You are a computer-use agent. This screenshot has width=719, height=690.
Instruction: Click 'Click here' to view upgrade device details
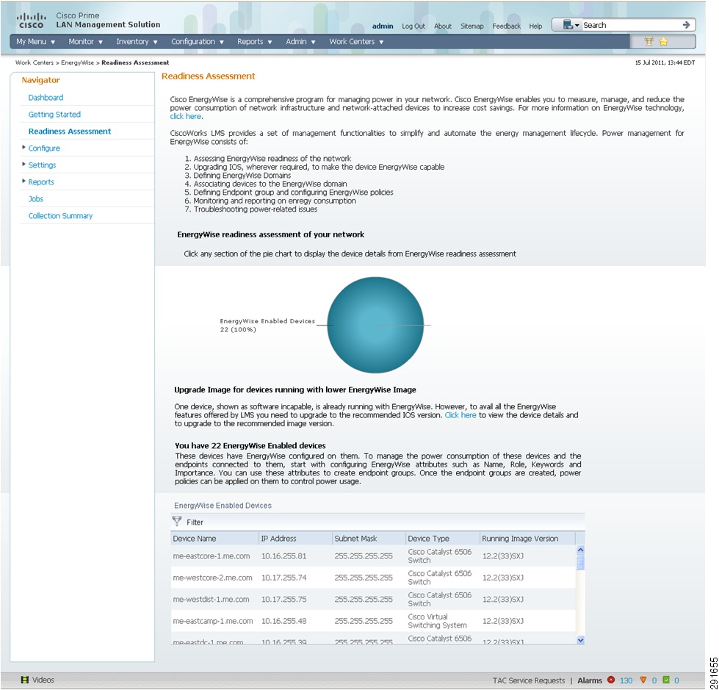460,415
